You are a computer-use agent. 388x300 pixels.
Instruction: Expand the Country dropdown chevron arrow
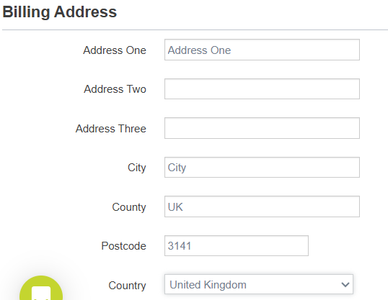click(345, 284)
